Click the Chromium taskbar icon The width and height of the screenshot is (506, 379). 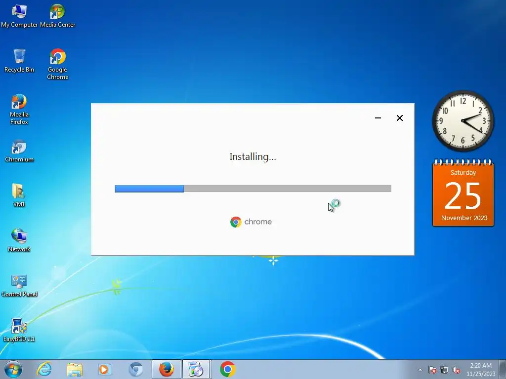coord(135,369)
